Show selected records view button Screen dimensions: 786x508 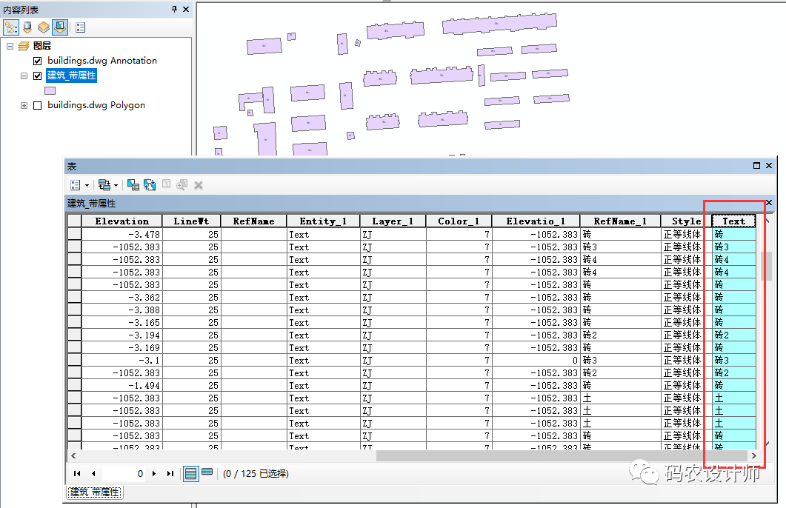pos(207,473)
